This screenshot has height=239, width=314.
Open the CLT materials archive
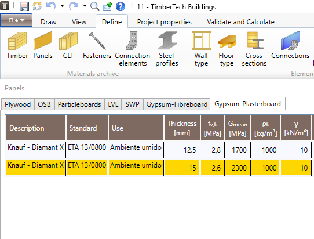tap(68, 45)
